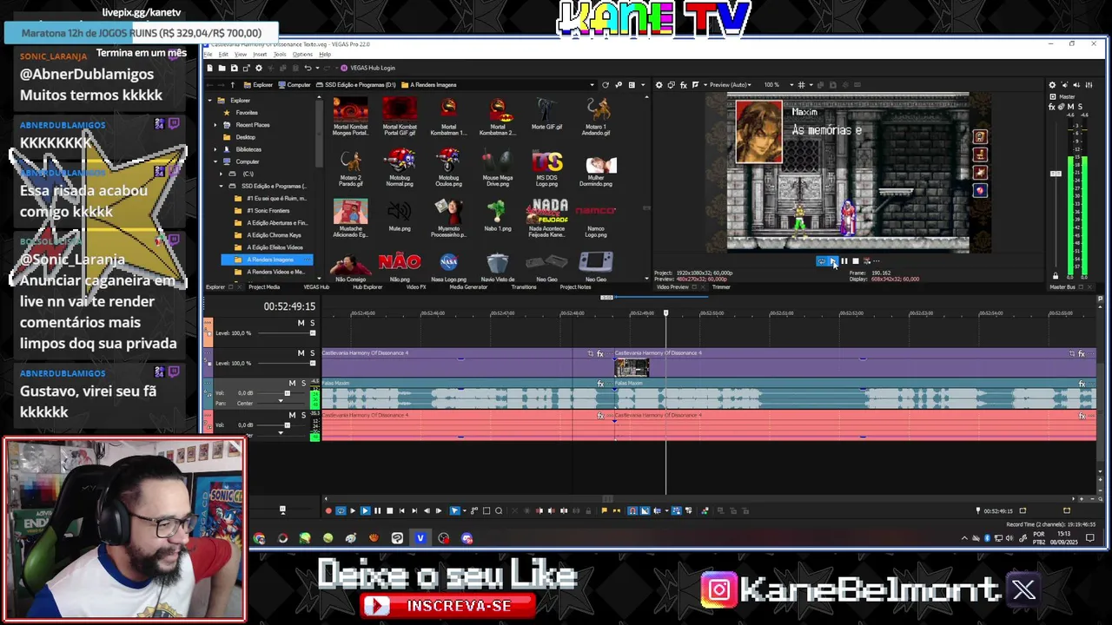Expand the Bibliotecas tree node
The width and height of the screenshot is (1112, 625).
pos(215,149)
